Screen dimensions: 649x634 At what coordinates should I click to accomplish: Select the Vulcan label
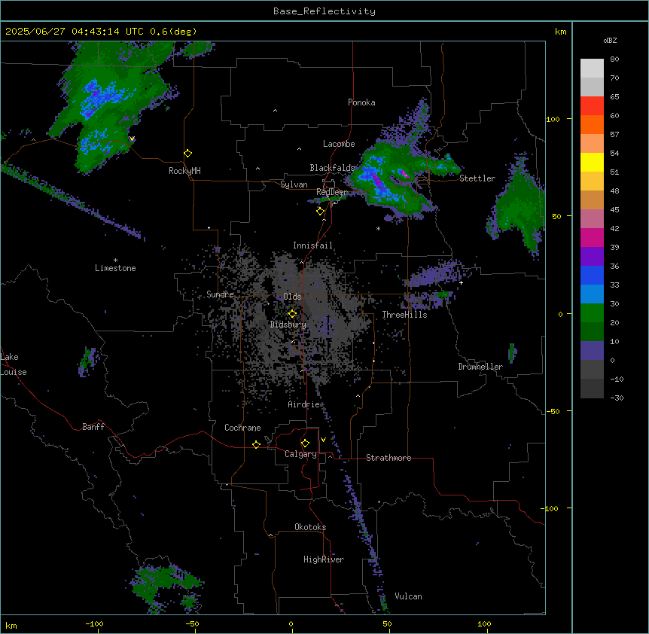[x=409, y=596]
